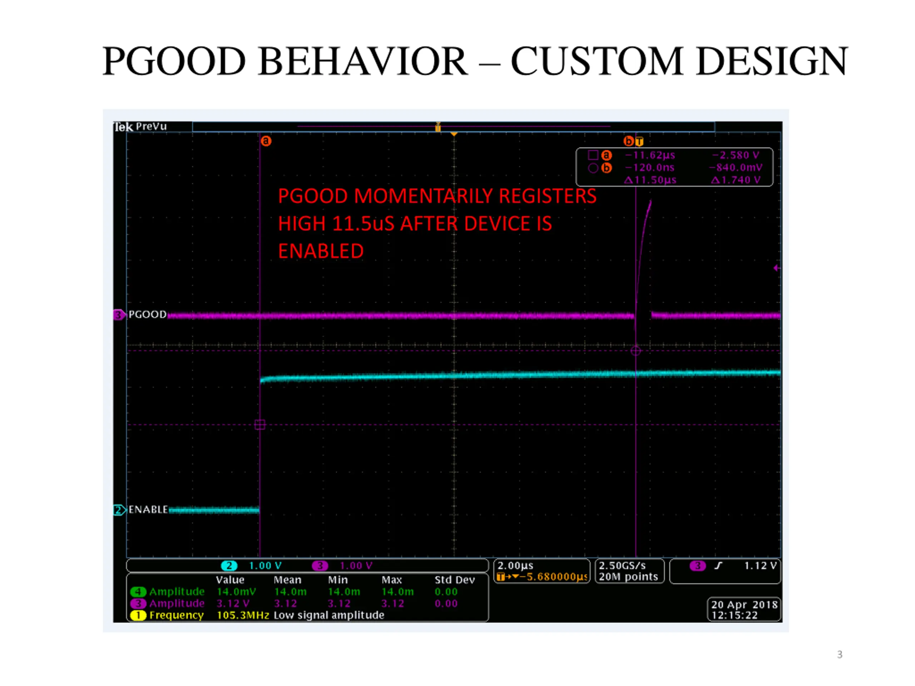
Task: Click the 1.12 V trigger level readout
Action: click(760, 566)
